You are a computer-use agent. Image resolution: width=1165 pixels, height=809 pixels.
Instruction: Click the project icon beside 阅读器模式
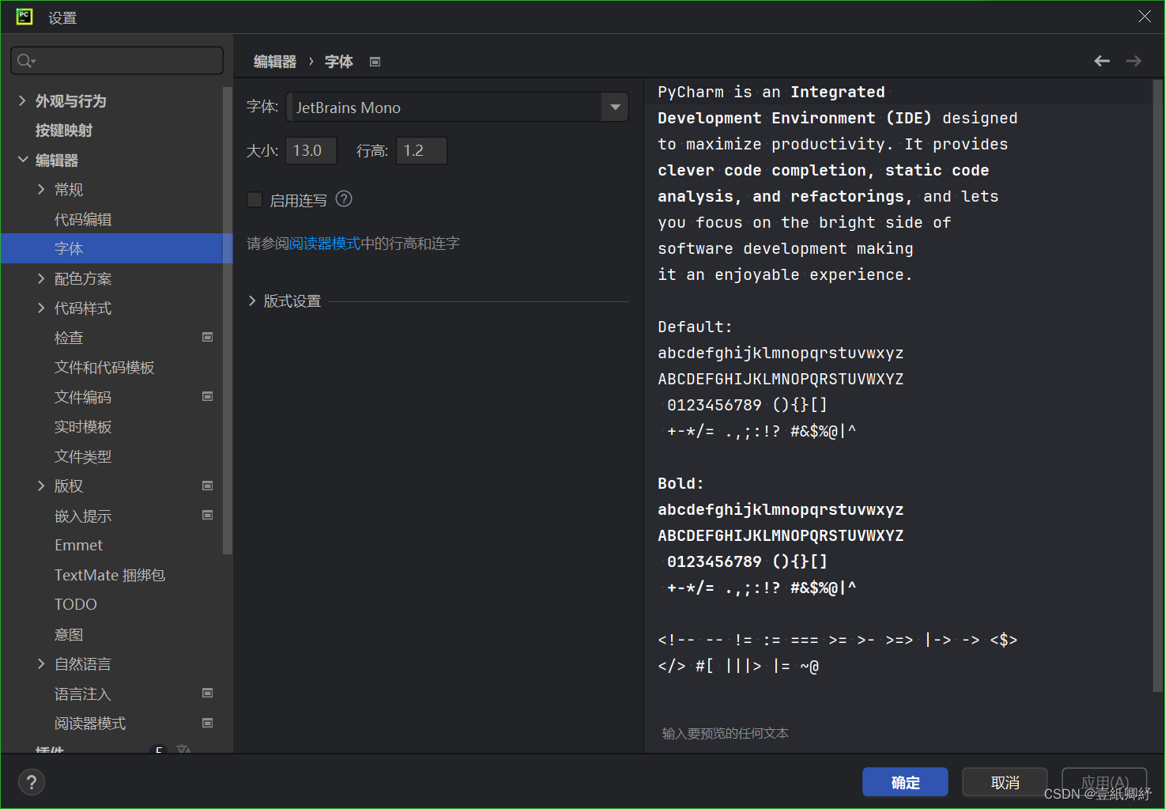[x=208, y=723]
